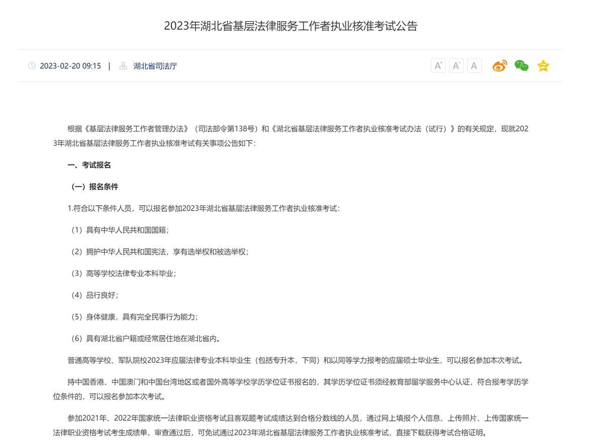Share article via WeChat icon

(x=522, y=66)
